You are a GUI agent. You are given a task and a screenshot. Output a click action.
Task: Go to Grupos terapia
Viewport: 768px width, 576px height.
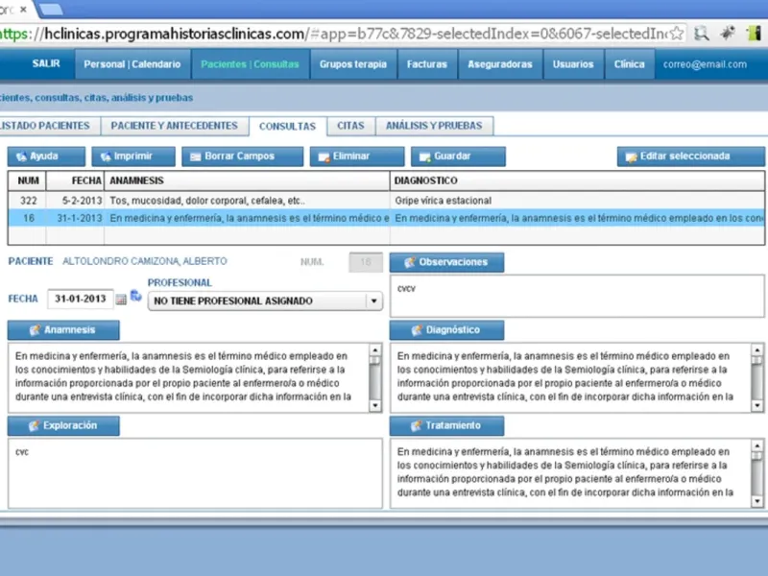coord(353,64)
